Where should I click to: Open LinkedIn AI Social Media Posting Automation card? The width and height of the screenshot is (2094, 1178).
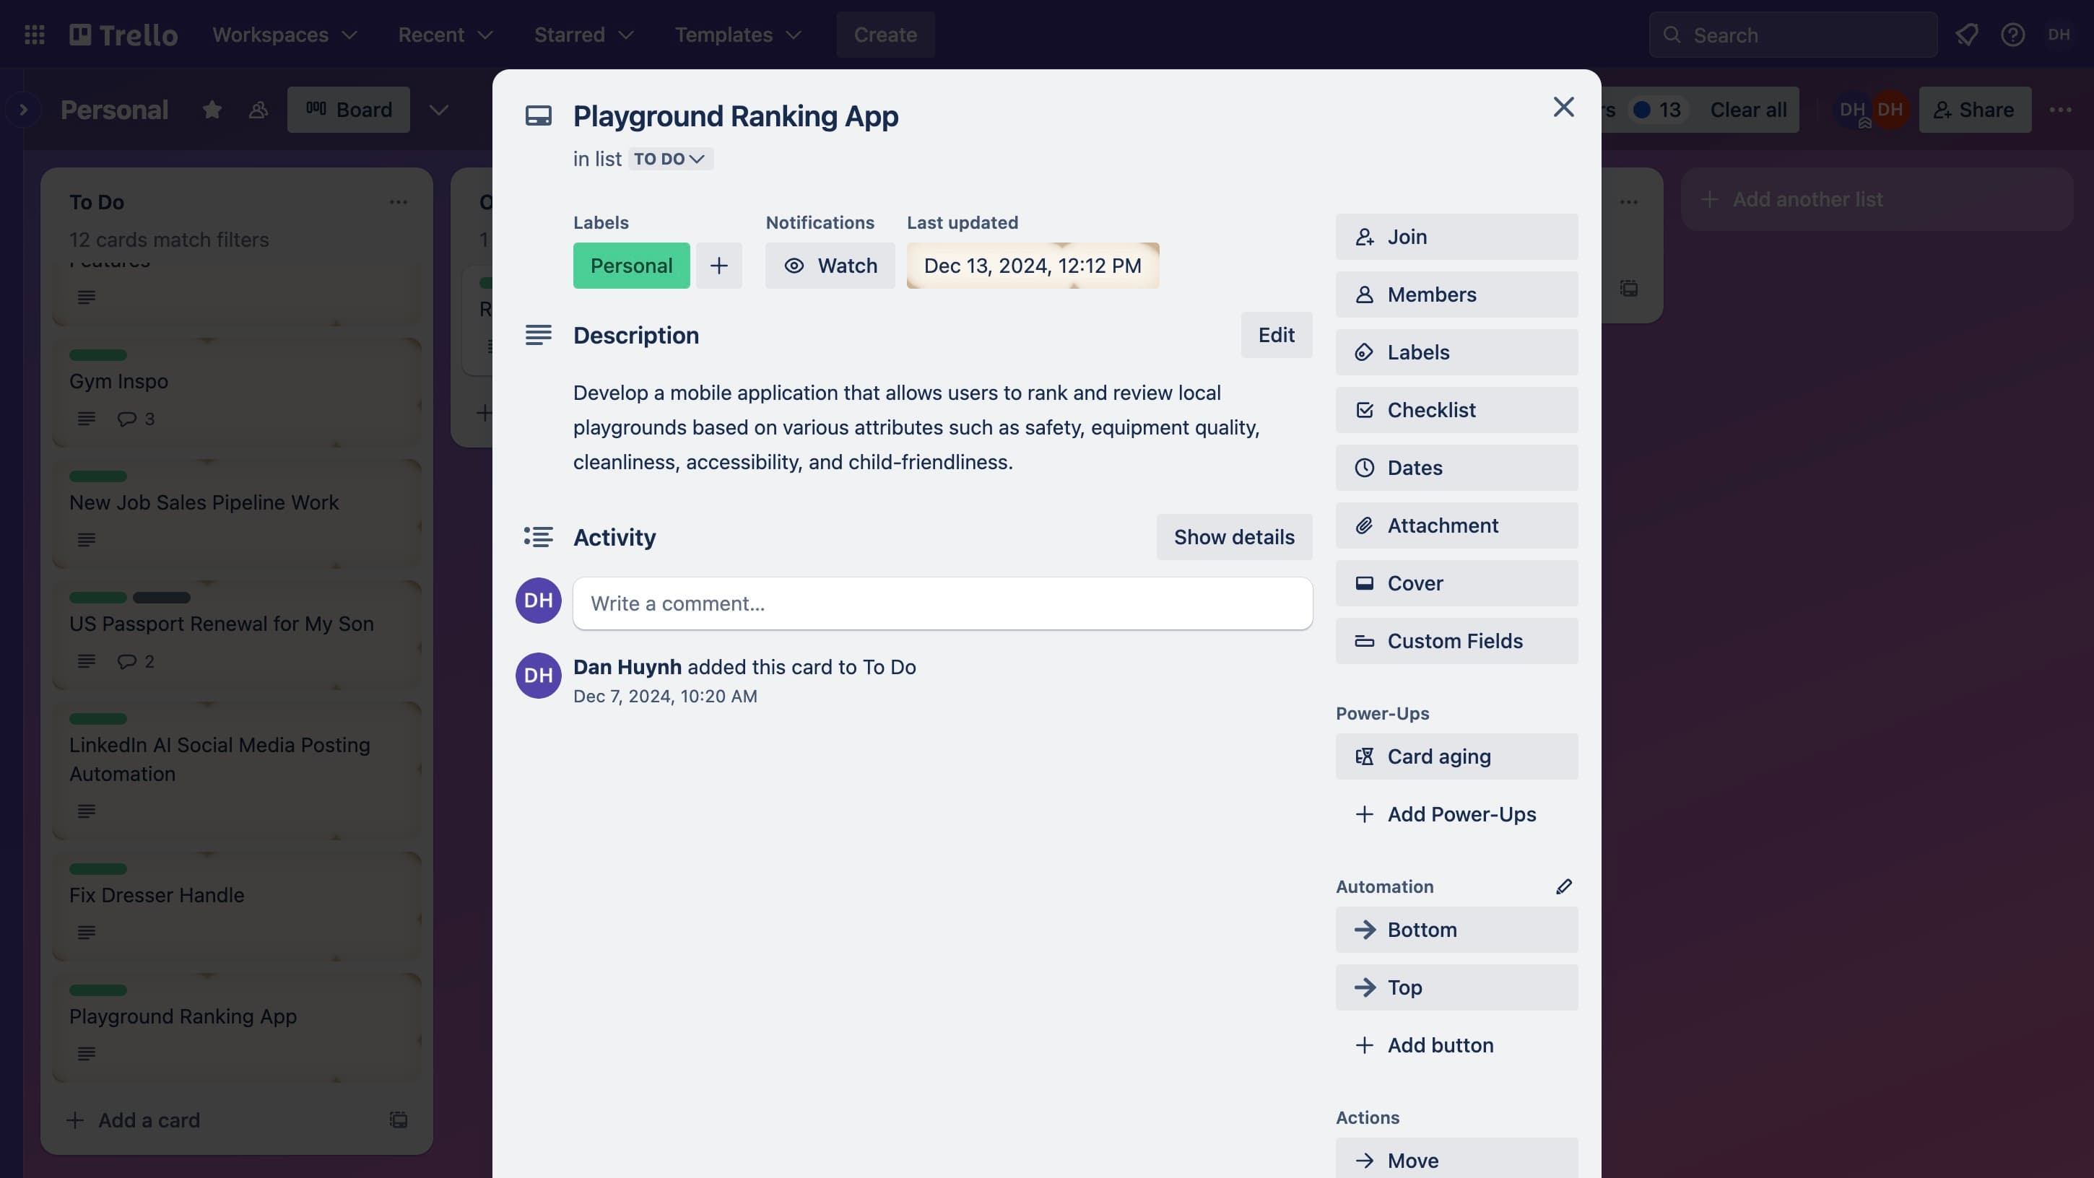point(237,770)
